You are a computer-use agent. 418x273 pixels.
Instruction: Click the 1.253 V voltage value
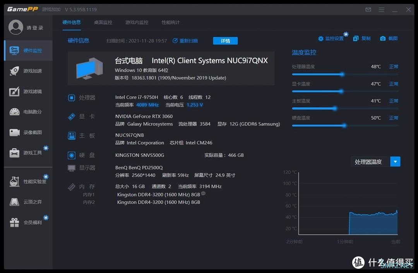(x=195, y=105)
